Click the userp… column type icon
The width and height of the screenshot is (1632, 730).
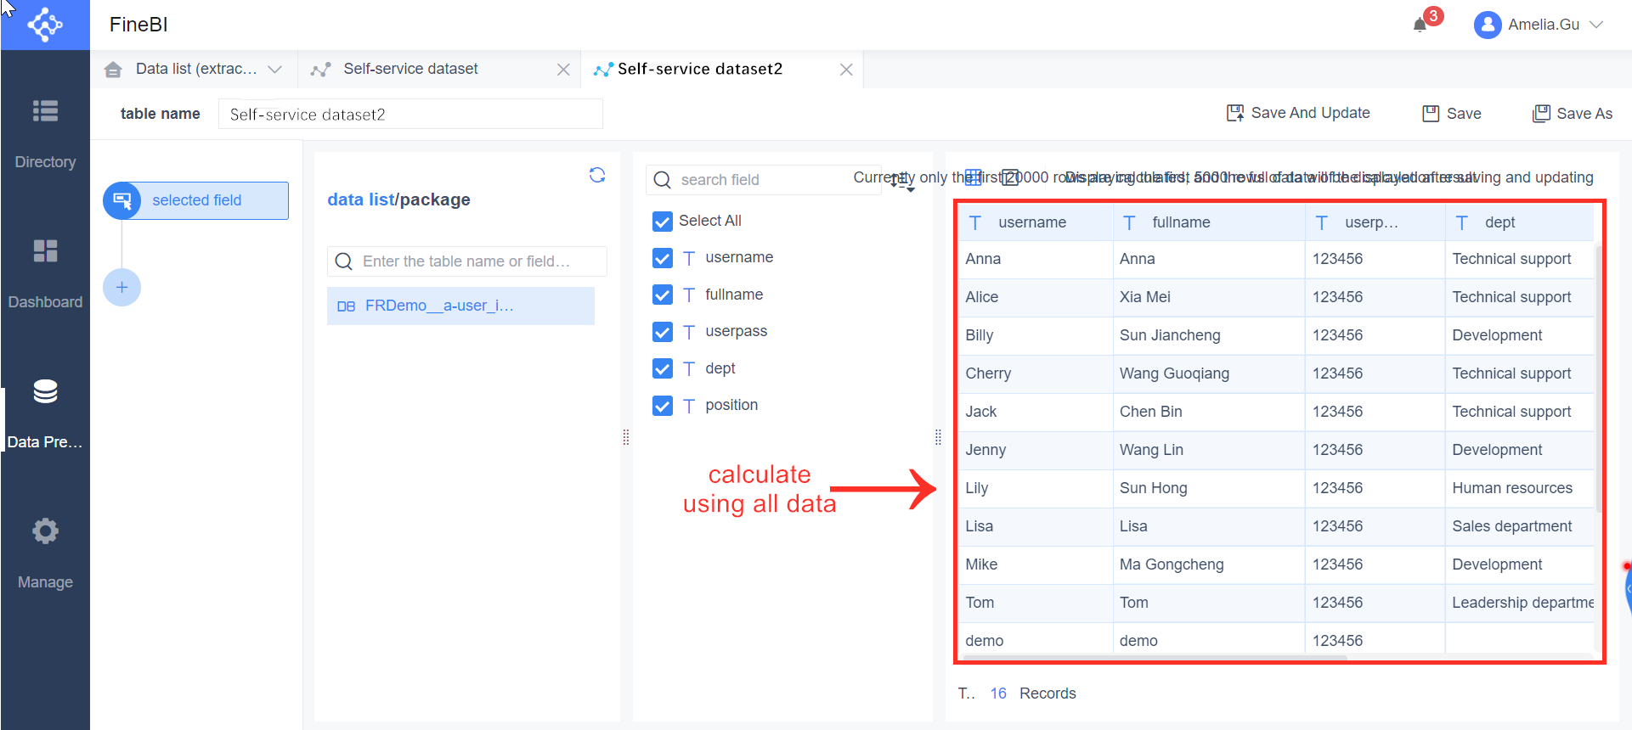pyautogui.click(x=1322, y=222)
